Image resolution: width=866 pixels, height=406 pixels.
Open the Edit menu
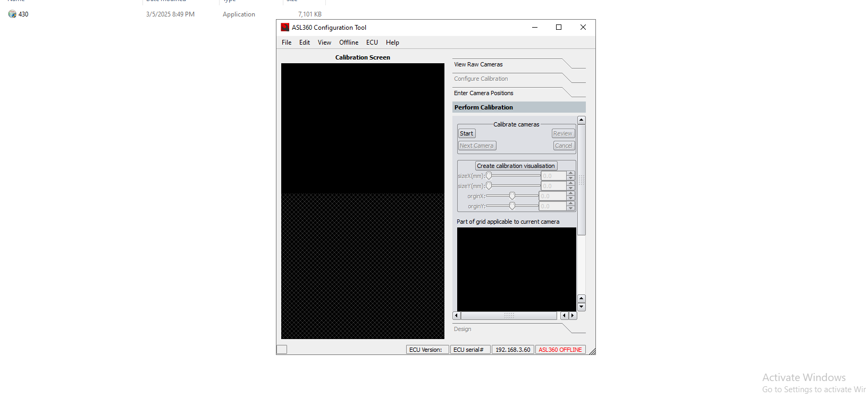pyautogui.click(x=305, y=43)
